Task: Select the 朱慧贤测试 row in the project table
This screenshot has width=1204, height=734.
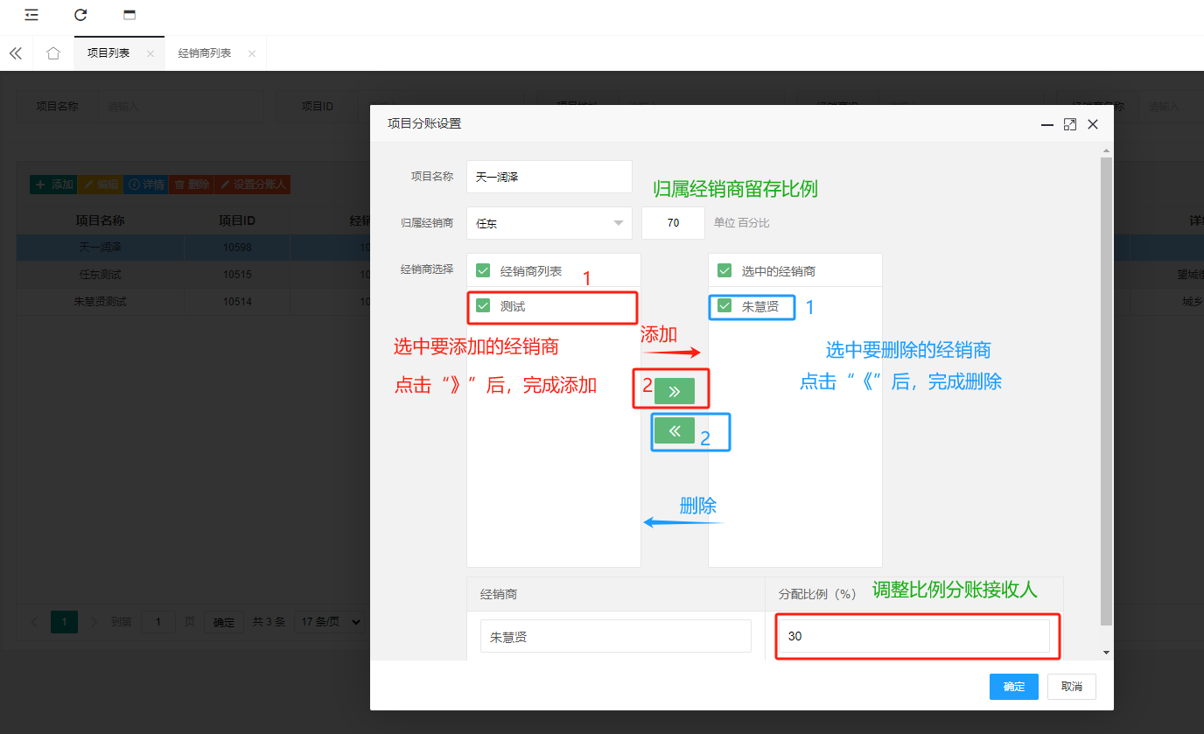Action: [x=192, y=302]
